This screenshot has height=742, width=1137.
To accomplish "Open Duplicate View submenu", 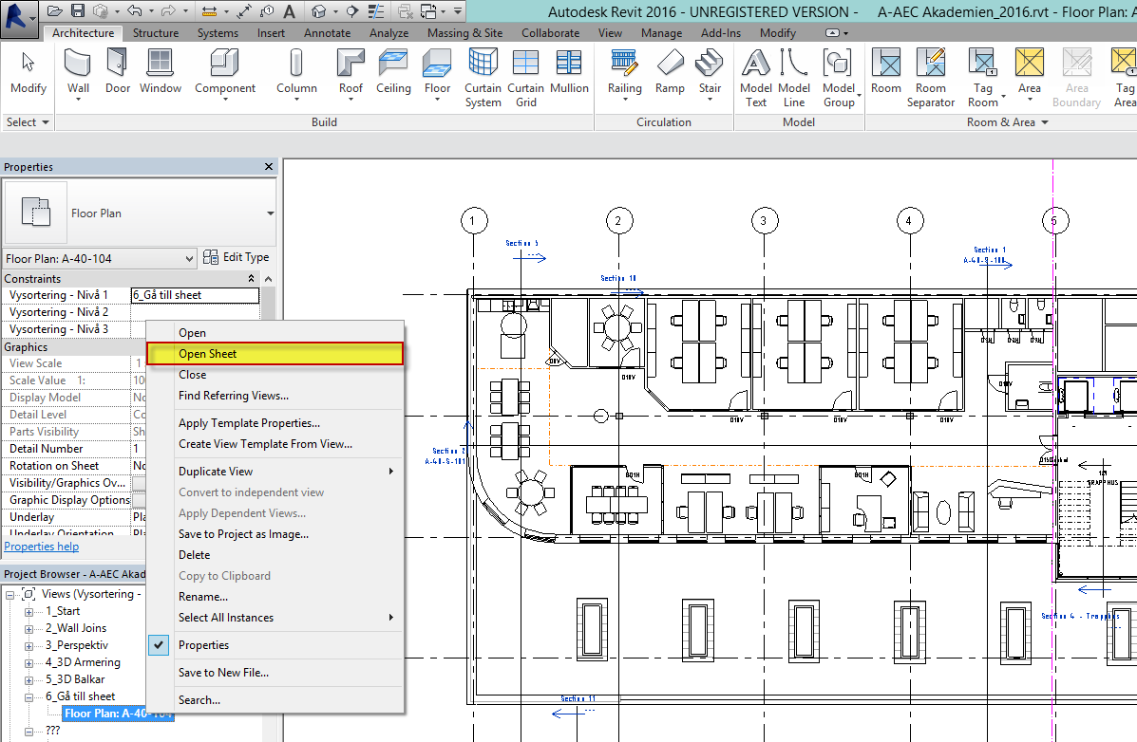I will coord(275,471).
